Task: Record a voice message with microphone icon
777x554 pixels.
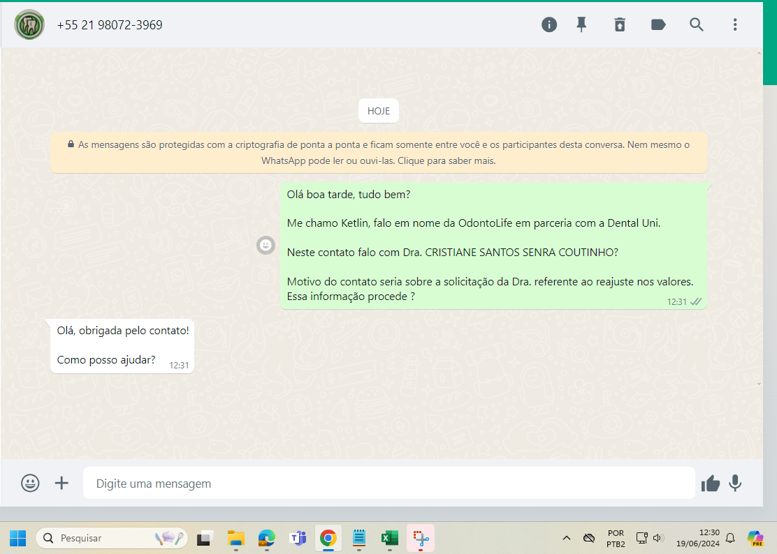Action: [735, 484]
